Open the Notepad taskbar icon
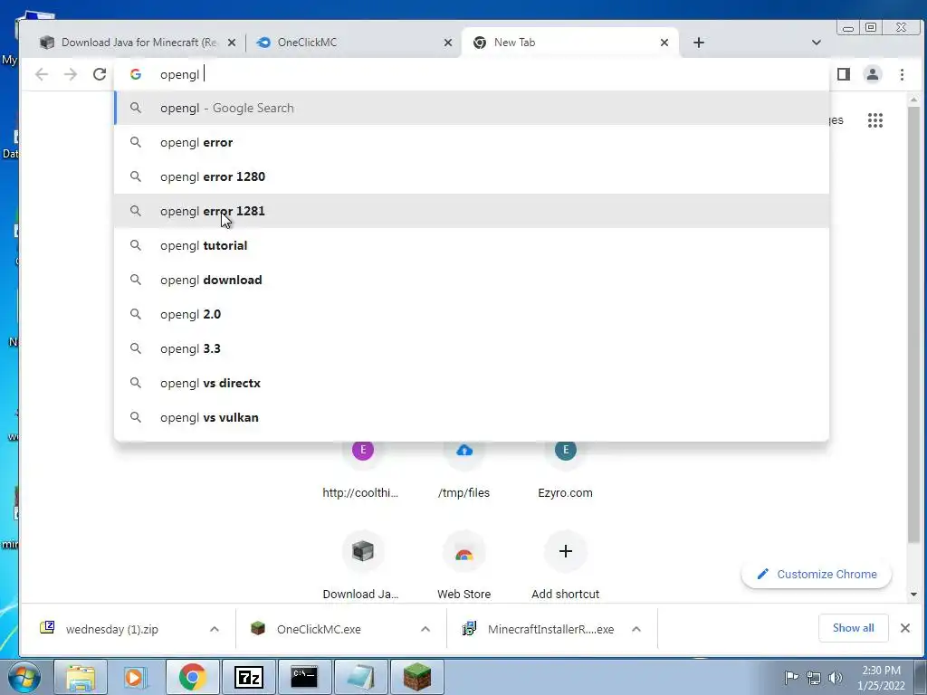This screenshot has width=927, height=695. (x=360, y=677)
